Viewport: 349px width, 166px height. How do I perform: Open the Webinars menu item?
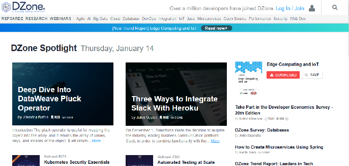(60, 19)
